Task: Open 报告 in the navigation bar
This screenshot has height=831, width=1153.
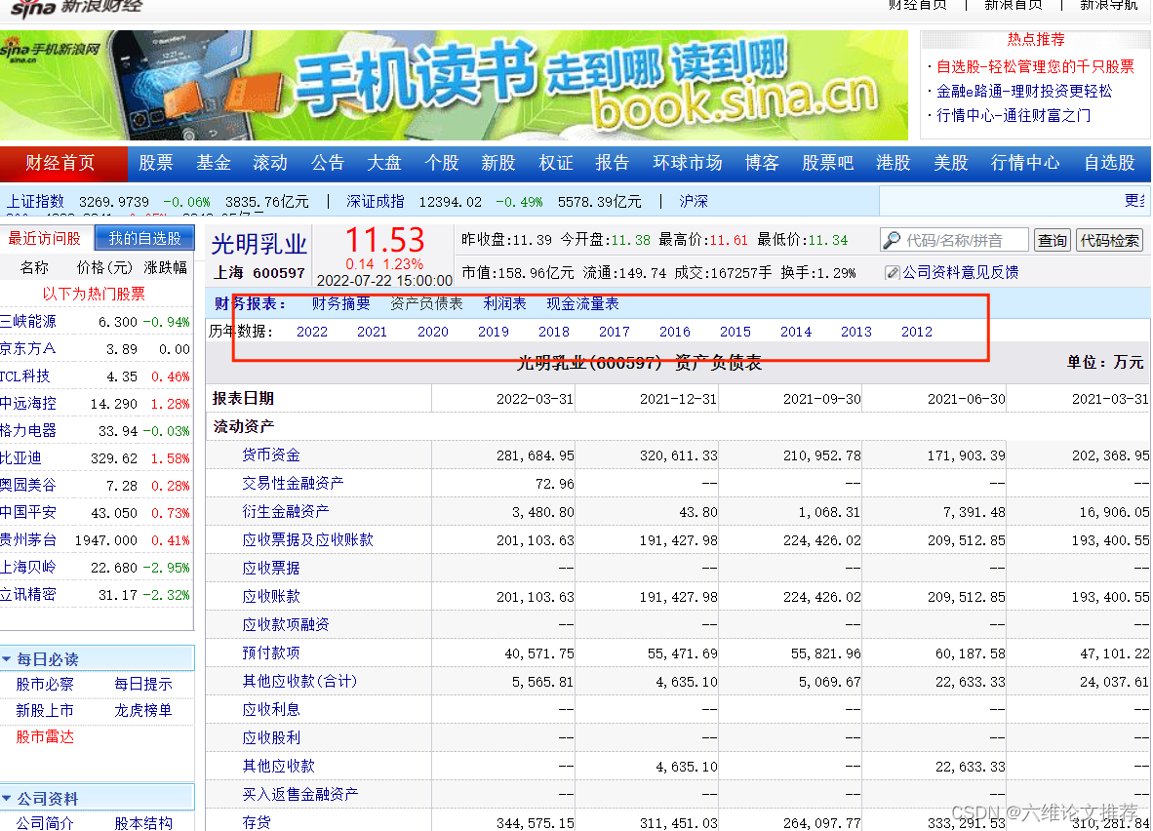Action: [x=613, y=163]
